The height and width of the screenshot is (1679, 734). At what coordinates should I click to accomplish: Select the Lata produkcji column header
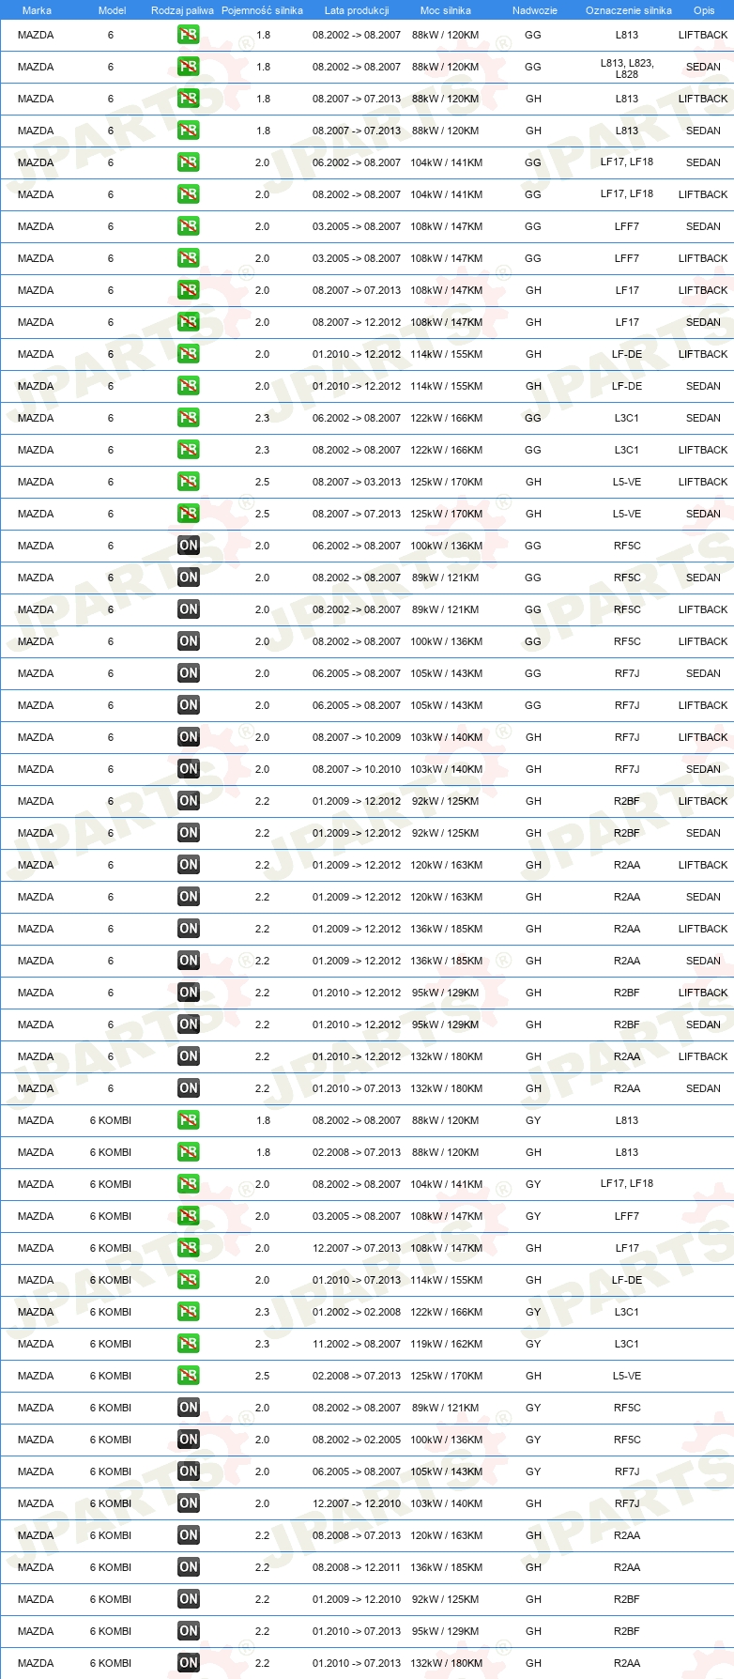click(357, 10)
